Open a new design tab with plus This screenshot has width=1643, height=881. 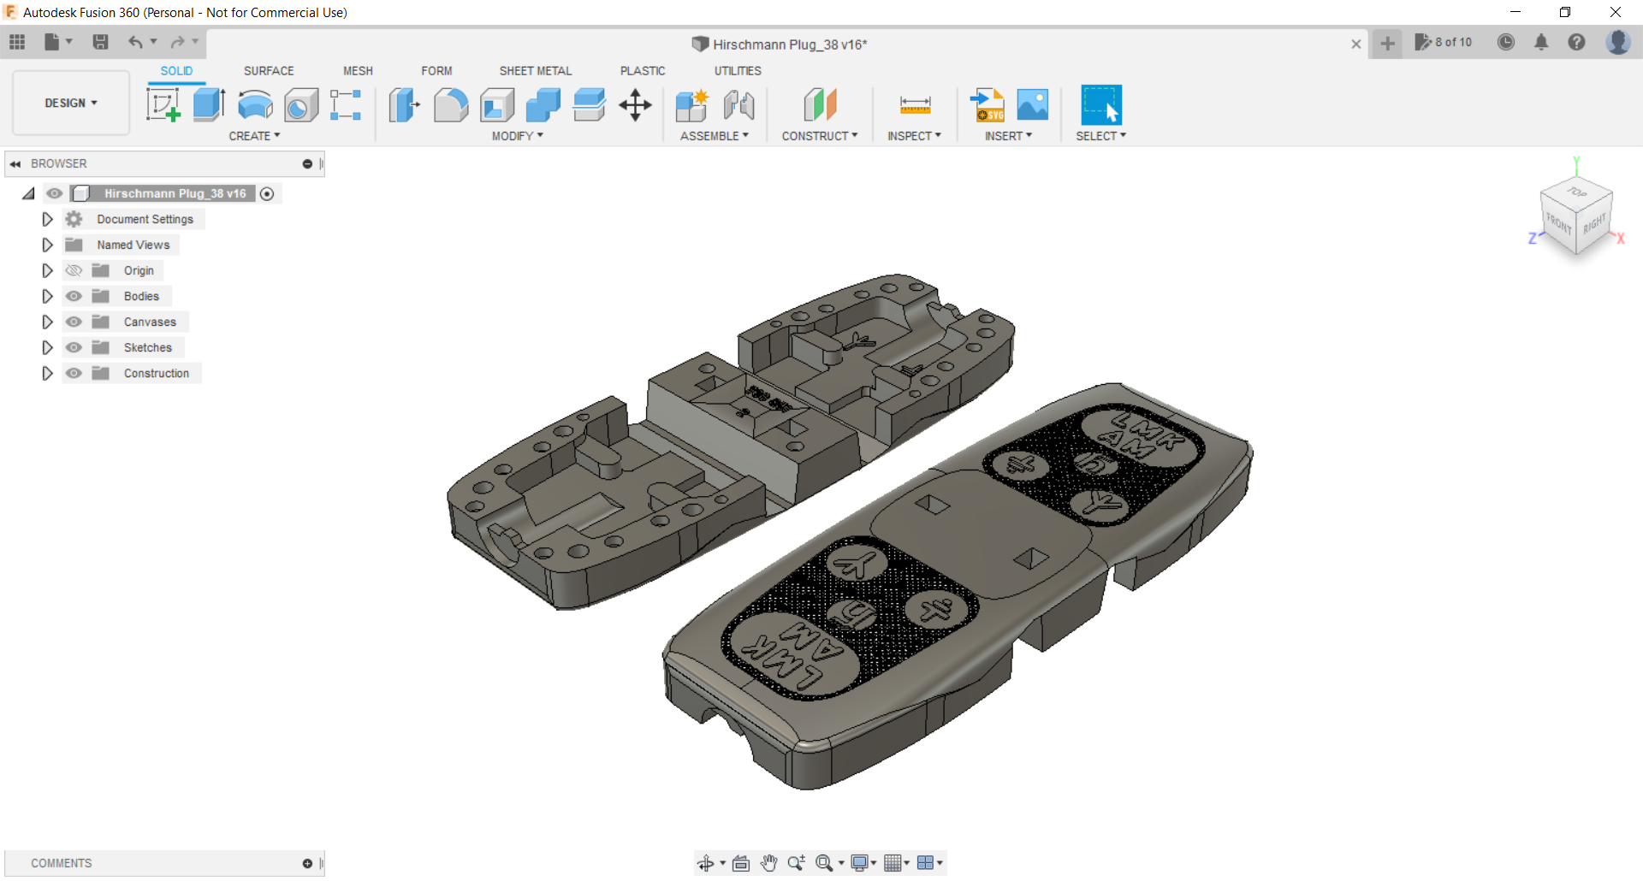(x=1387, y=43)
